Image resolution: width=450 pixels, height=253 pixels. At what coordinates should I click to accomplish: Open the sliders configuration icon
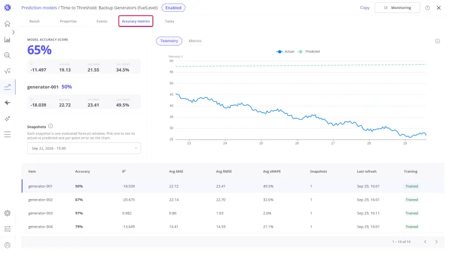point(7,229)
